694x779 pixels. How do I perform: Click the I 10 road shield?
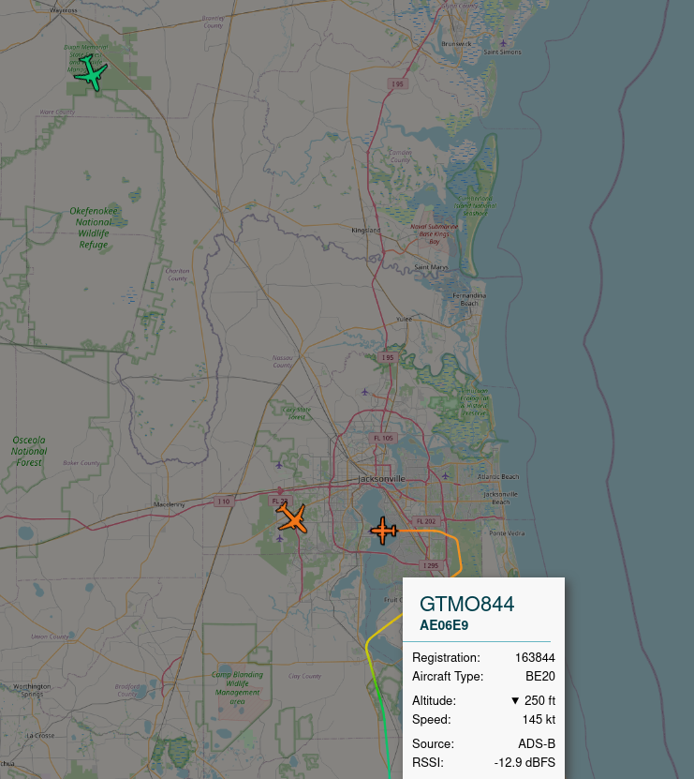(224, 502)
